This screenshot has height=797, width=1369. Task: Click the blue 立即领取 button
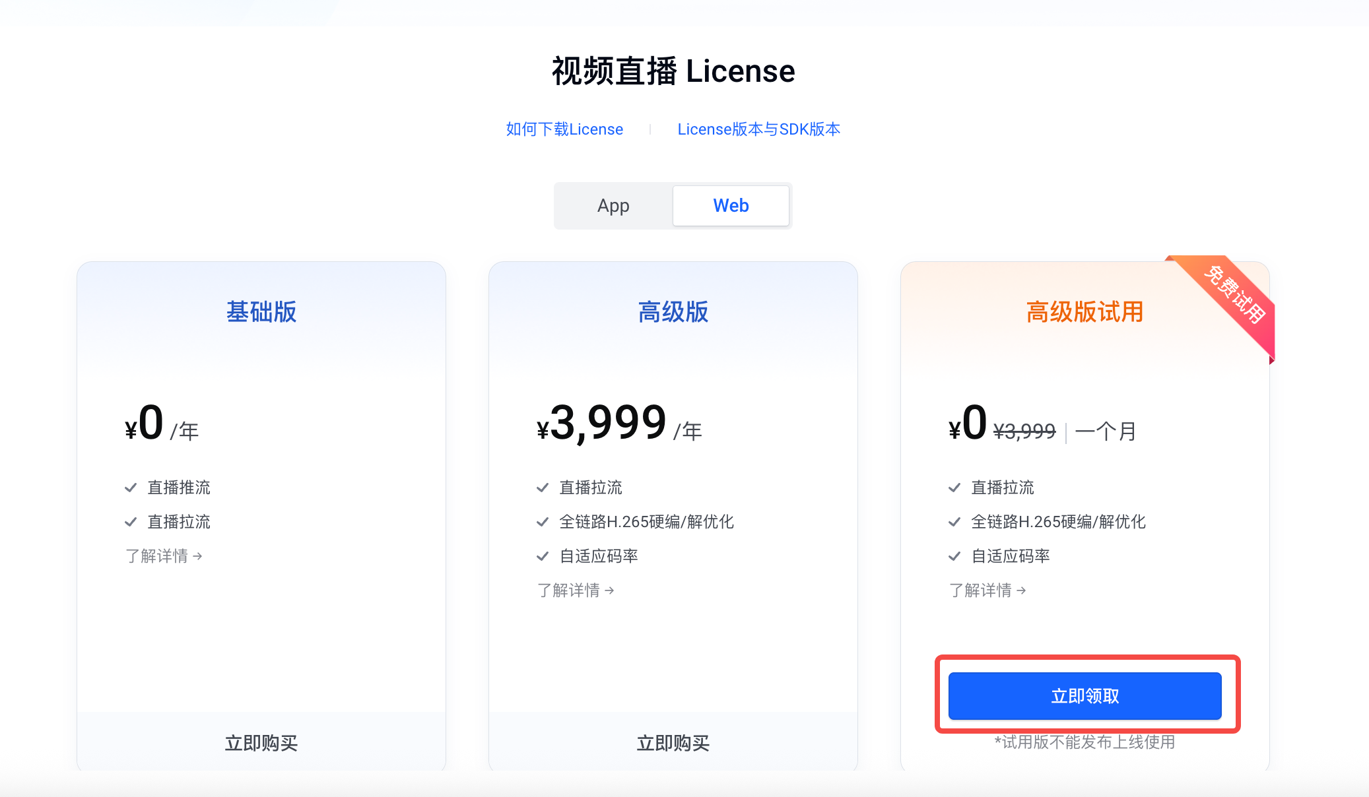pos(1085,696)
